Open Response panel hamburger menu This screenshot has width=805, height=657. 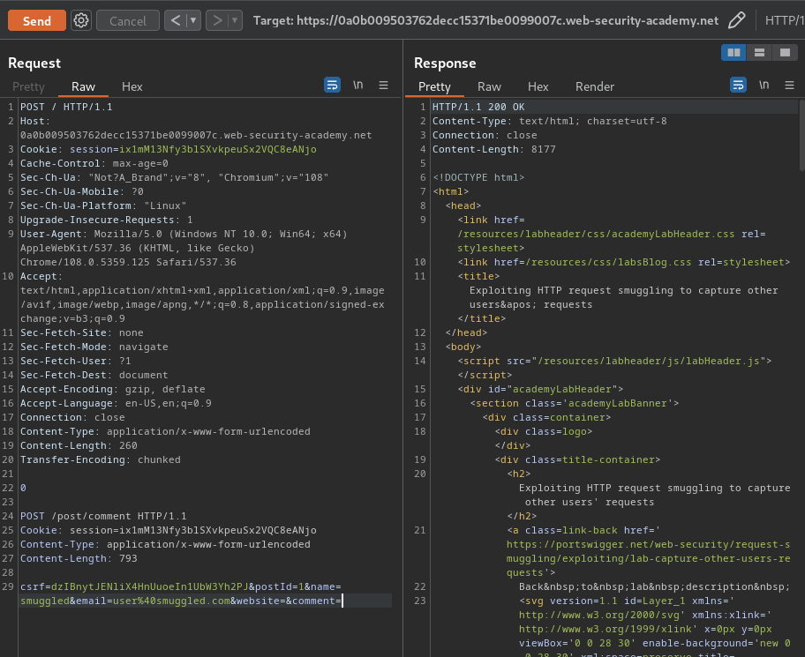790,86
